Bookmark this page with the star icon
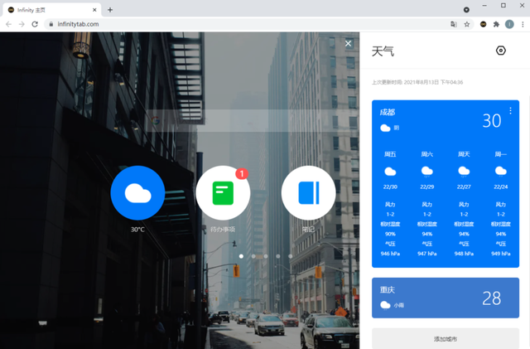This screenshot has width=530, height=349. point(467,24)
